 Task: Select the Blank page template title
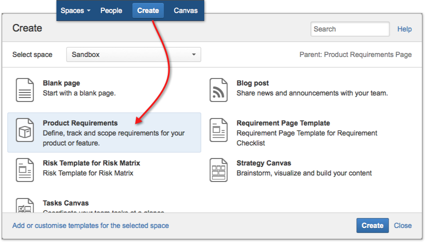click(x=61, y=83)
